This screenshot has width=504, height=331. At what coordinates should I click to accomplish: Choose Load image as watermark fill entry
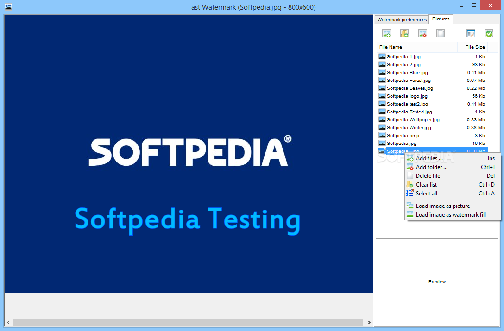[x=452, y=215]
